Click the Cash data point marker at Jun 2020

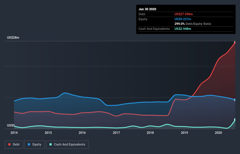pos(235,119)
